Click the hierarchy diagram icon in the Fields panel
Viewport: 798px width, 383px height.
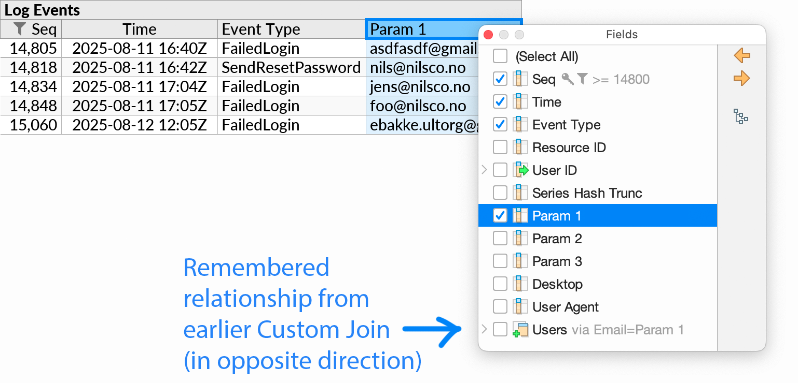tap(740, 117)
